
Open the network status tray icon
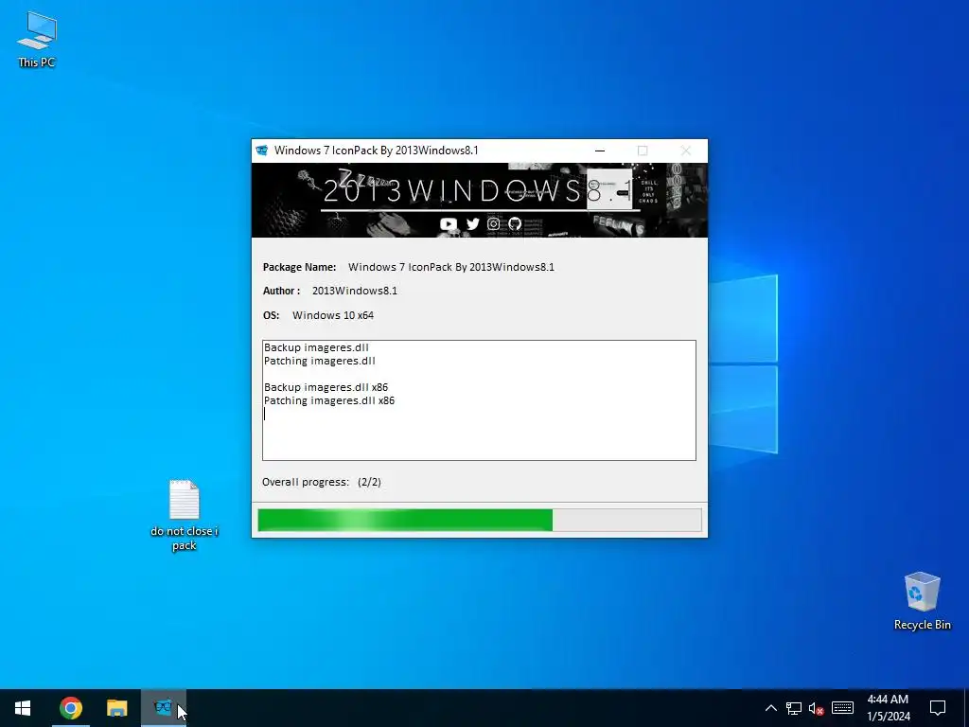pos(794,708)
